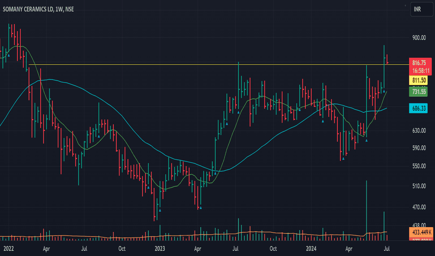
Task: Click the 2023 time axis label
Action: coord(160,249)
